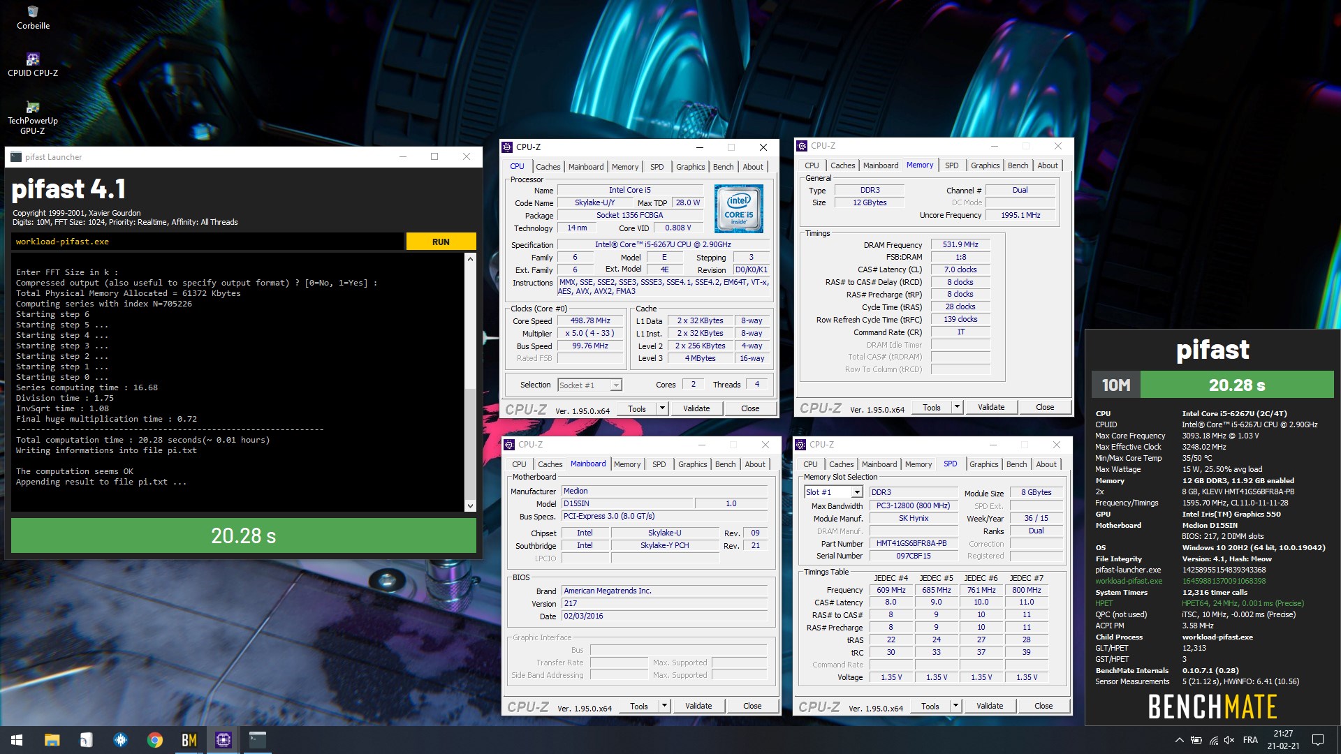The width and height of the screenshot is (1341, 754).
Task: Click Tools button in CPU window
Action: 636,408
